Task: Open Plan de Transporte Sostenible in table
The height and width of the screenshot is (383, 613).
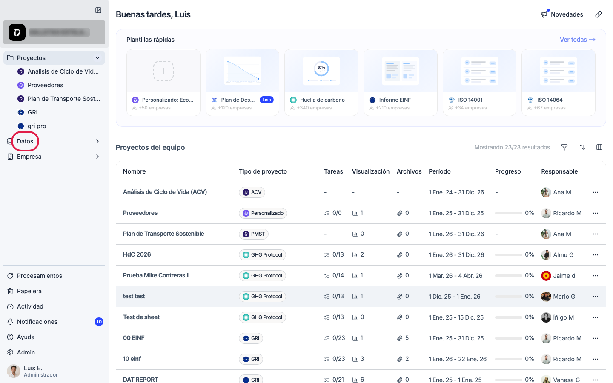Action: coord(163,234)
